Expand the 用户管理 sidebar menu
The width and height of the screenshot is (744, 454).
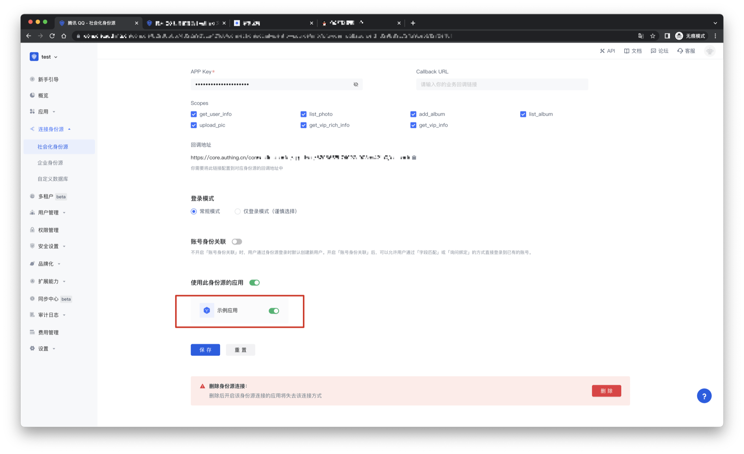48,213
